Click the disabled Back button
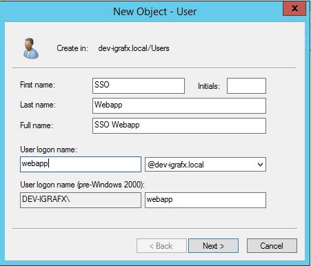The height and width of the screenshot is (266, 311). (161, 246)
